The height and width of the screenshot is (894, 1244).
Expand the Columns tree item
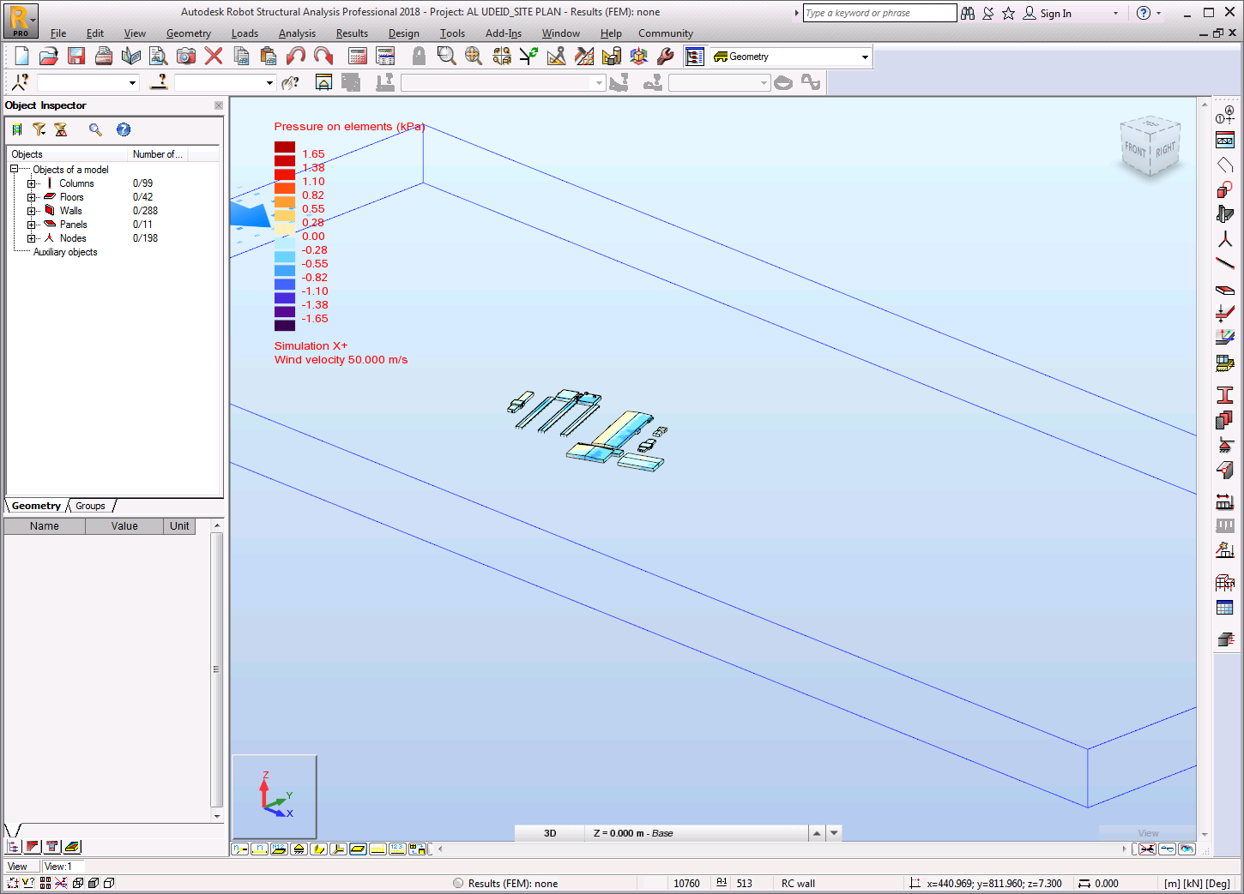[31, 183]
